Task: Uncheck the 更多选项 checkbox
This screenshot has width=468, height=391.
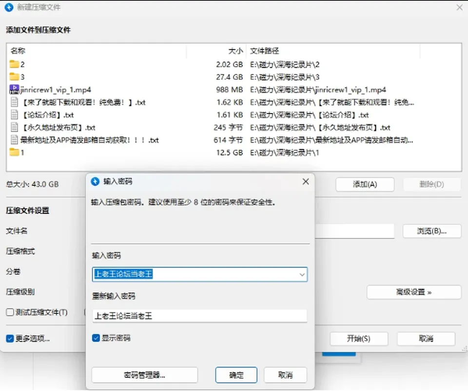Action: pos(10,338)
